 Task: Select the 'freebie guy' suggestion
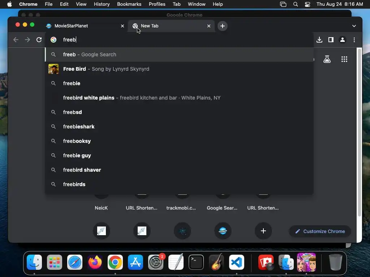[x=179, y=155]
